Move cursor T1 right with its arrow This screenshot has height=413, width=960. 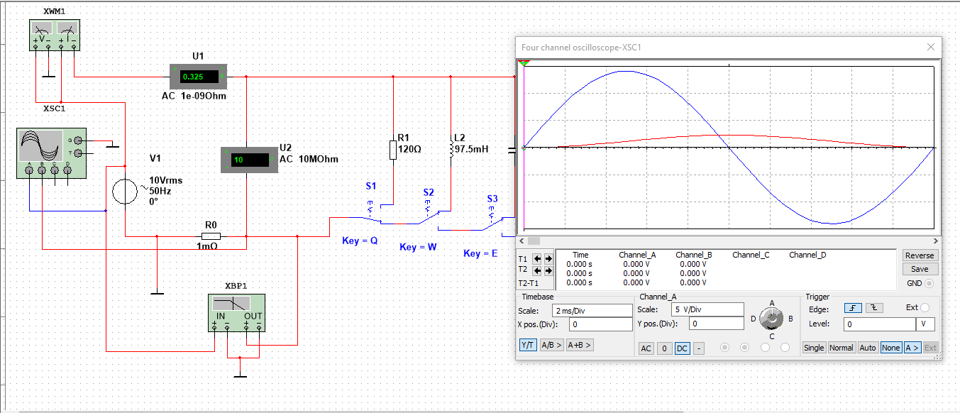(548, 259)
